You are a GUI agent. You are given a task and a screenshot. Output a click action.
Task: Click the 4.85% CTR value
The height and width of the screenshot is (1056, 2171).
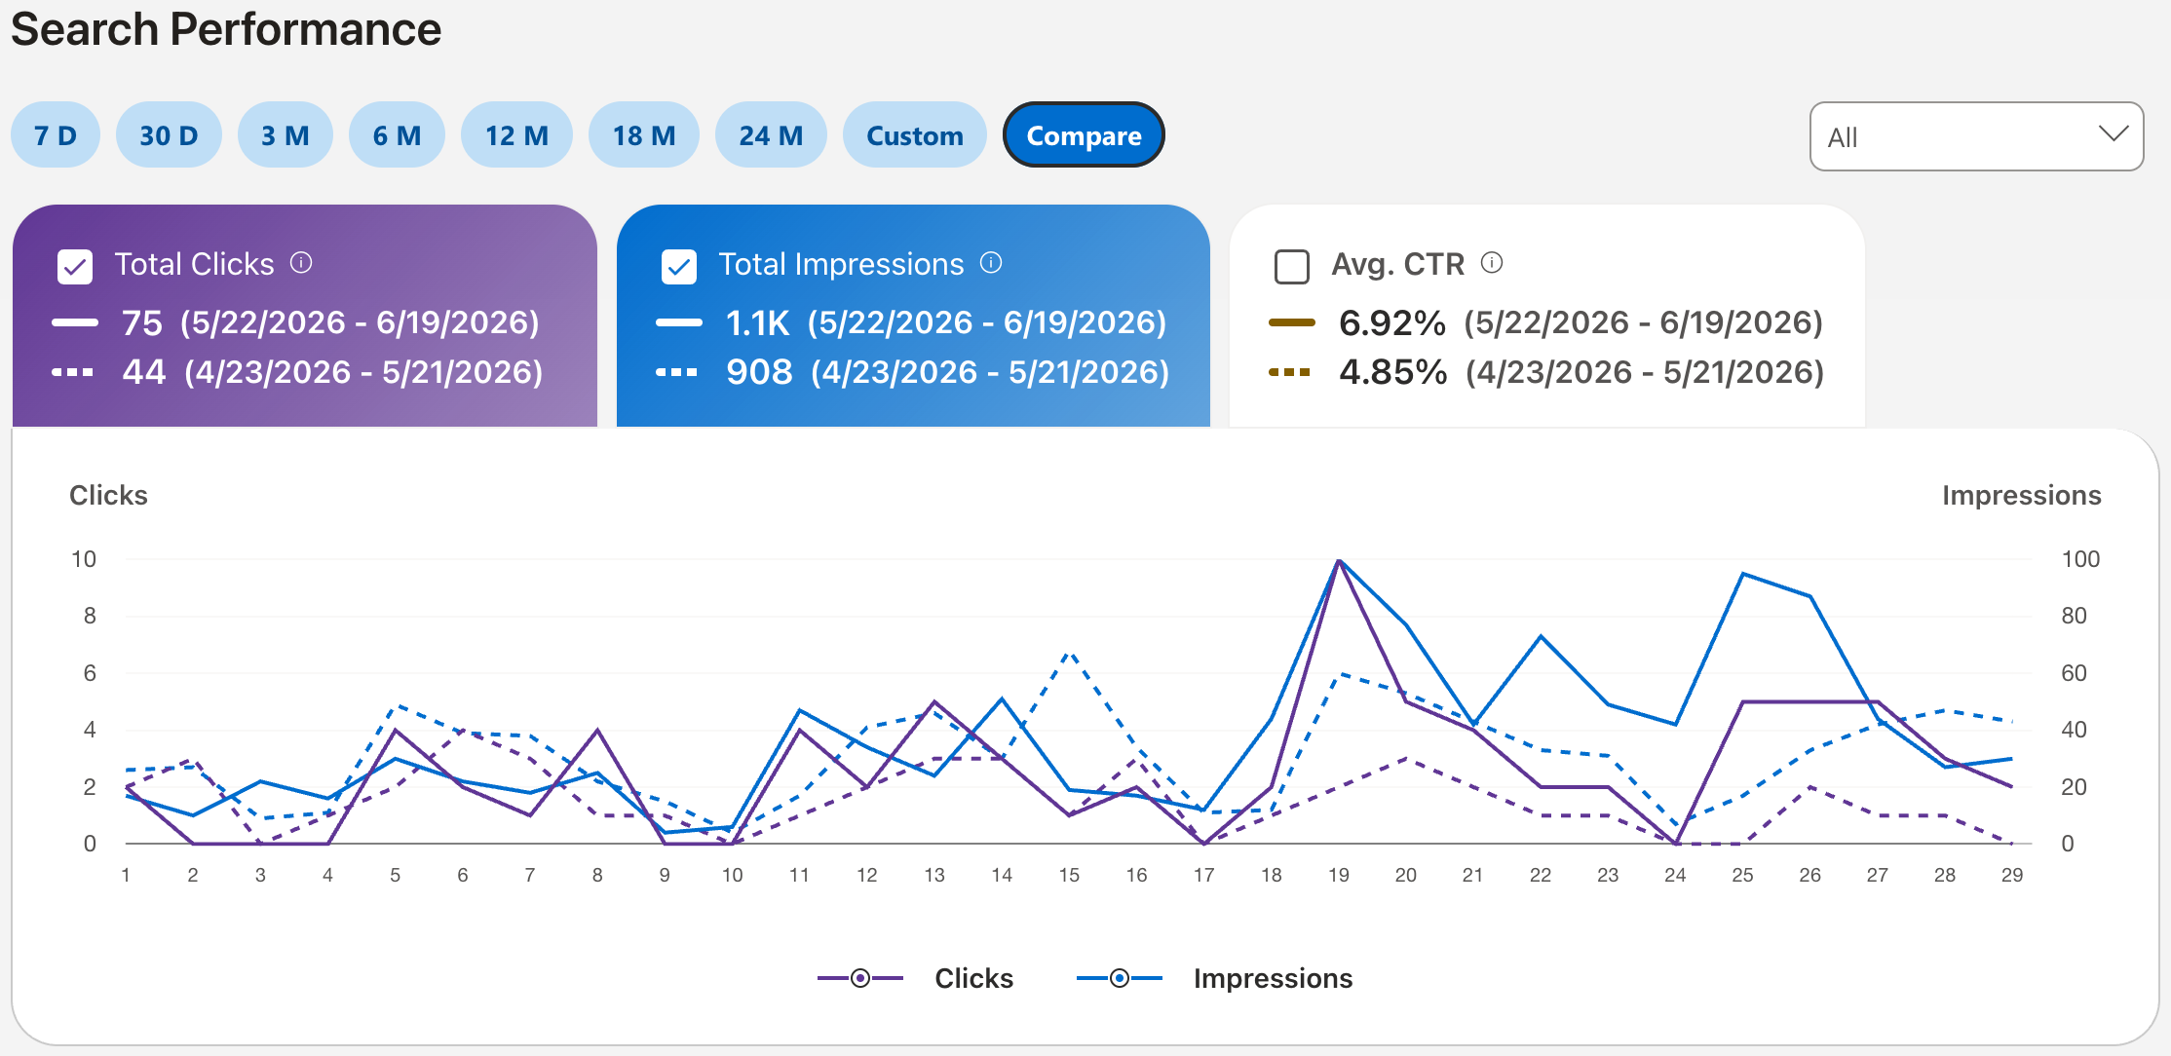1393,372
